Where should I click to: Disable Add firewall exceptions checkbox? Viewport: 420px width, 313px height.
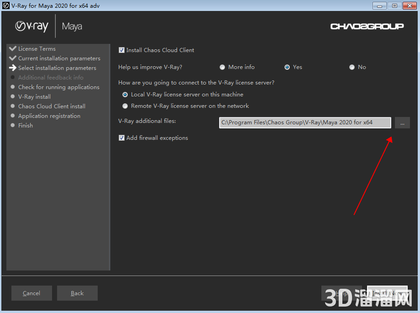121,138
